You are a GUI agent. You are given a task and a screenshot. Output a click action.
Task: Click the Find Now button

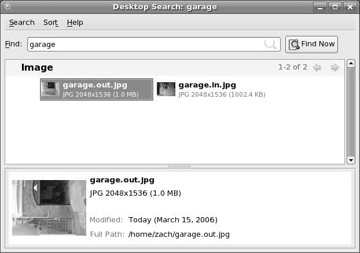click(x=311, y=45)
